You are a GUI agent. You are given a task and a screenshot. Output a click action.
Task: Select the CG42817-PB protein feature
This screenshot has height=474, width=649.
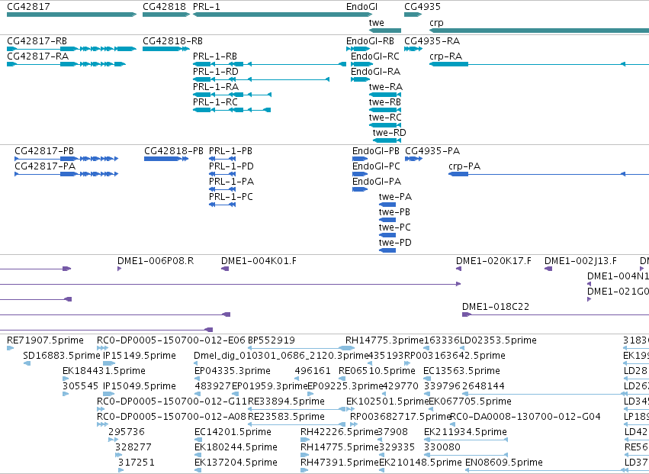pos(66,159)
